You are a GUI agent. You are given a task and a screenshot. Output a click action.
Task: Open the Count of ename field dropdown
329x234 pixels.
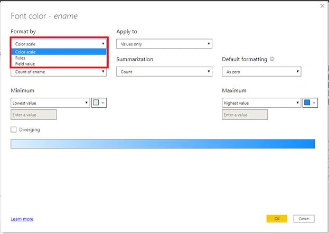(59, 72)
